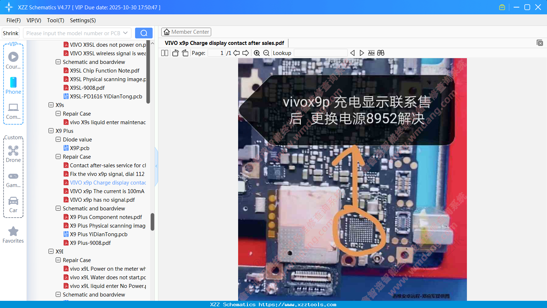The width and height of the screenshot is (547, 308).
Task: Zoom in on the PDF page
Action: click(257, 53)
